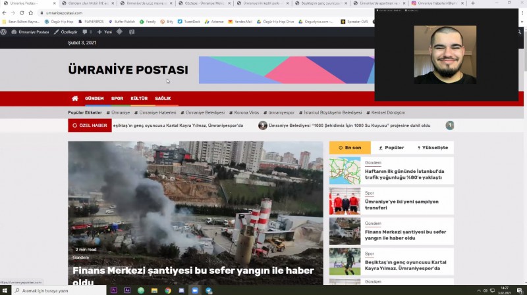Screen dimensions: 527x295
Task: Select the En son tab
Action: [x=350, y=148]
